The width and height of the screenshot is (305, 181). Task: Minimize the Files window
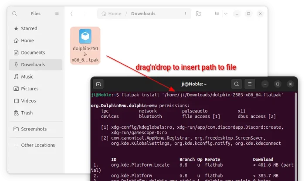[237, 14]
